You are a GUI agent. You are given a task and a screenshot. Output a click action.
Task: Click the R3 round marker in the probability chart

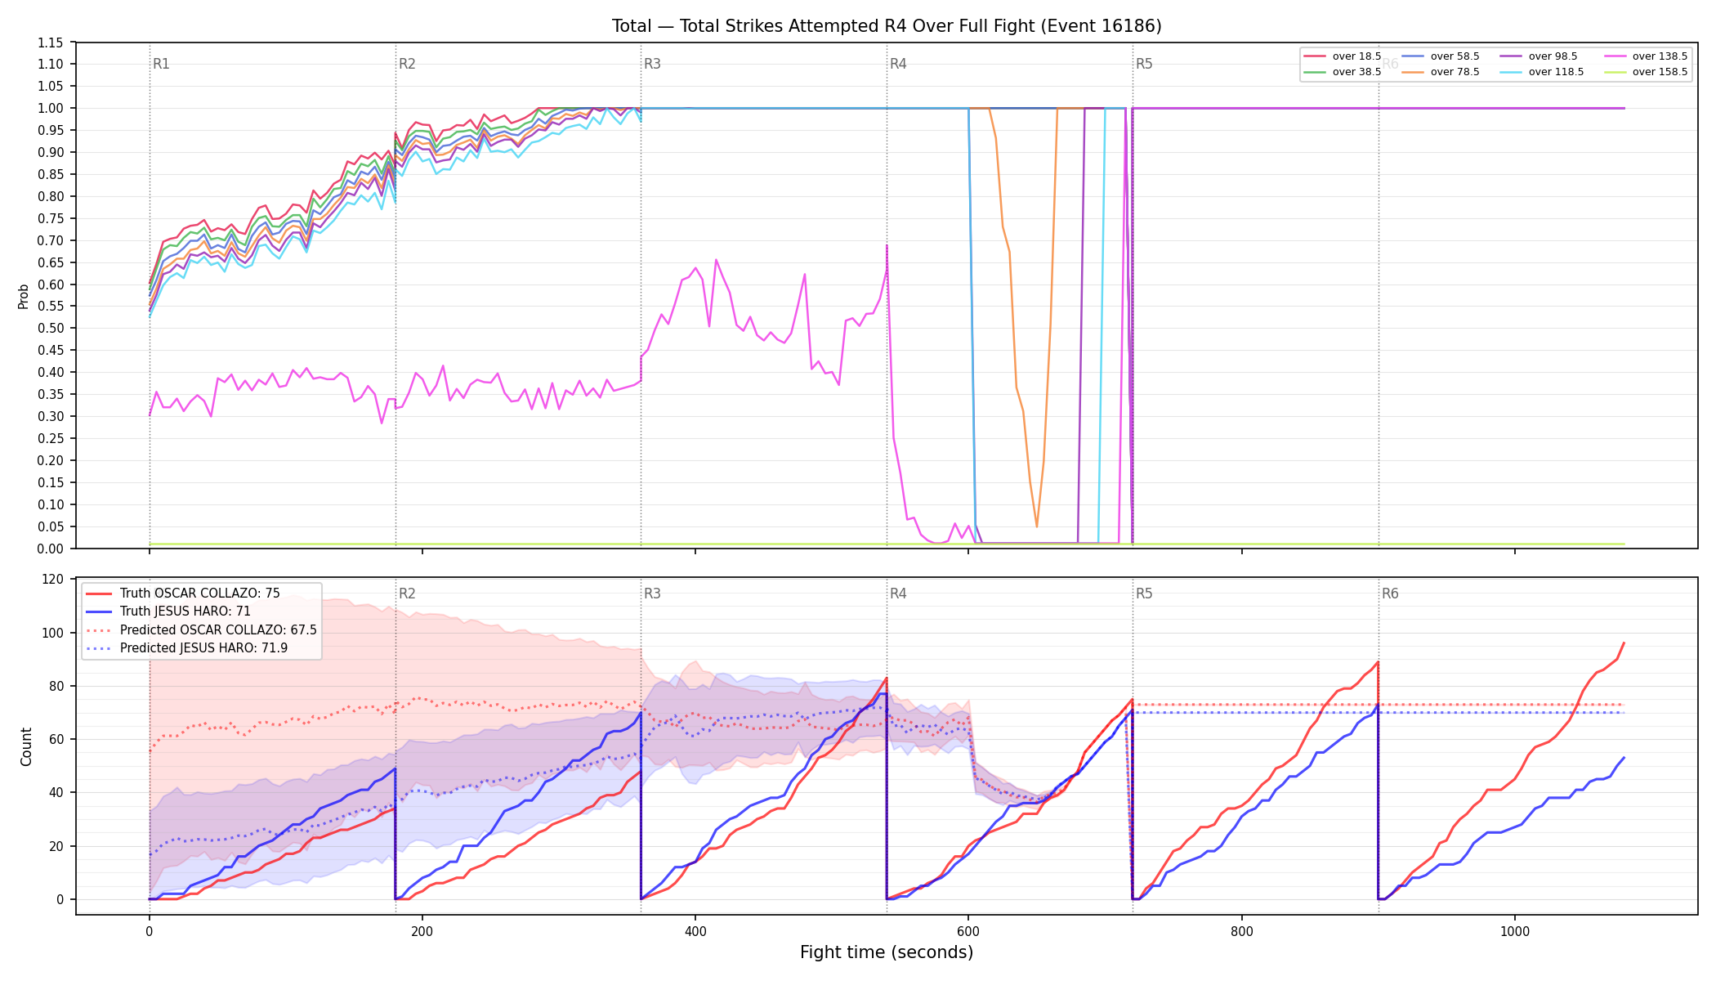point(652,64)
